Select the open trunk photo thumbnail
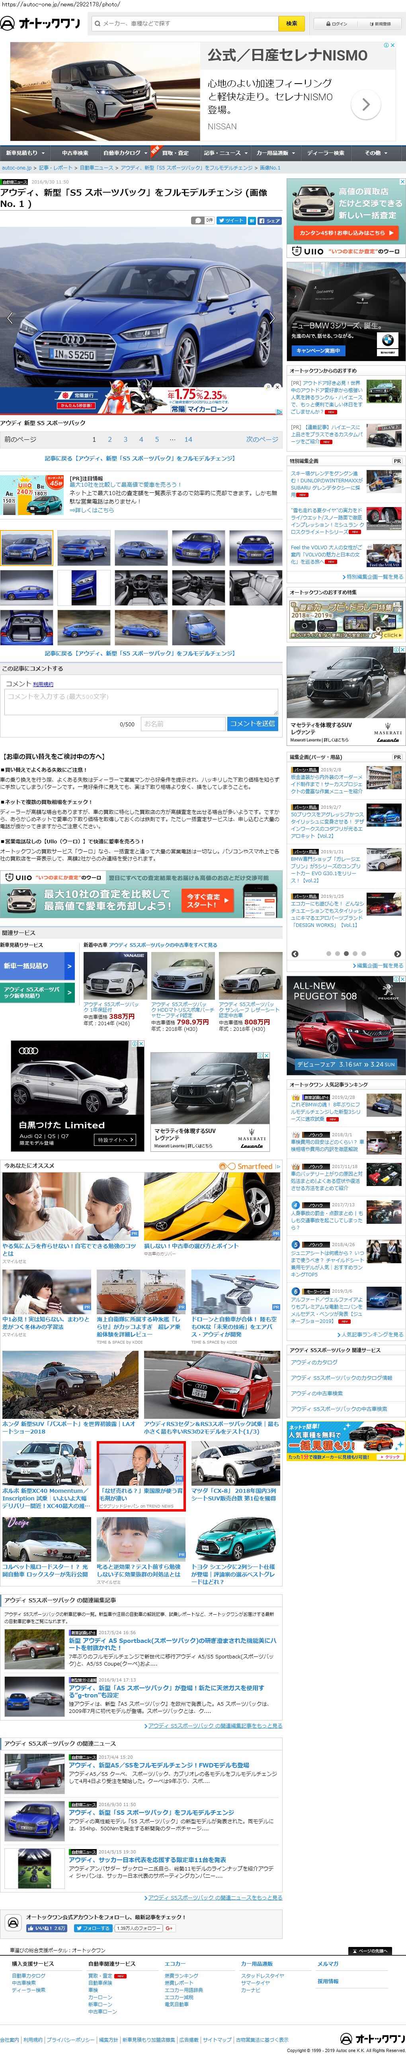406x2058 pixels. click(x=26, y=628)
